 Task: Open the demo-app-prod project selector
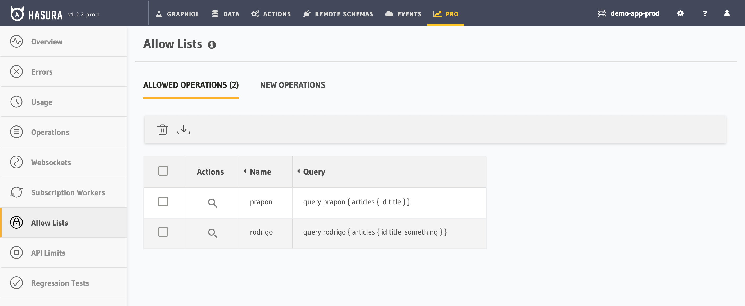[629, 13]
